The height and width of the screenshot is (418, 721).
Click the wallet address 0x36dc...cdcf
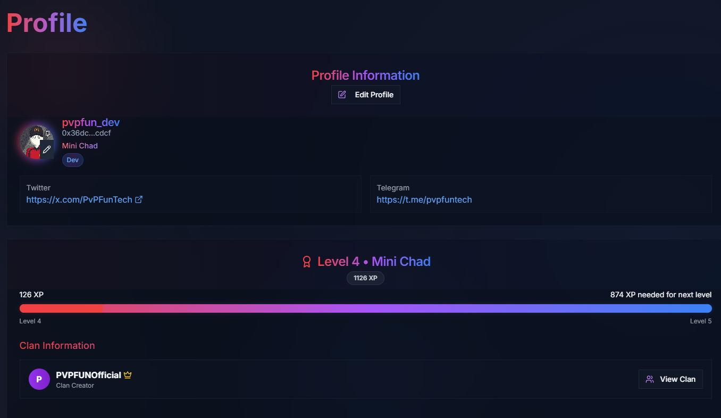87,133
